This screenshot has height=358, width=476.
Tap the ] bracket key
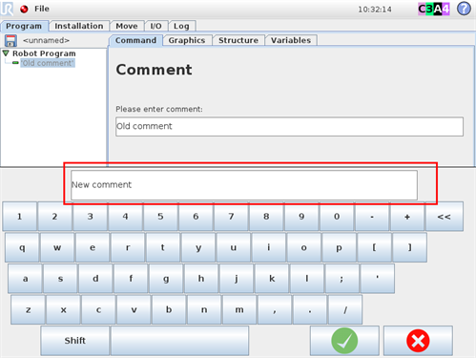(x=410, y=247)
